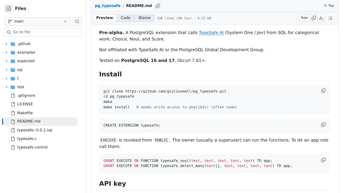This screenshot has width=343, height=193.
Task: Click the LICENSE file icon
Action: click(13, 104)
